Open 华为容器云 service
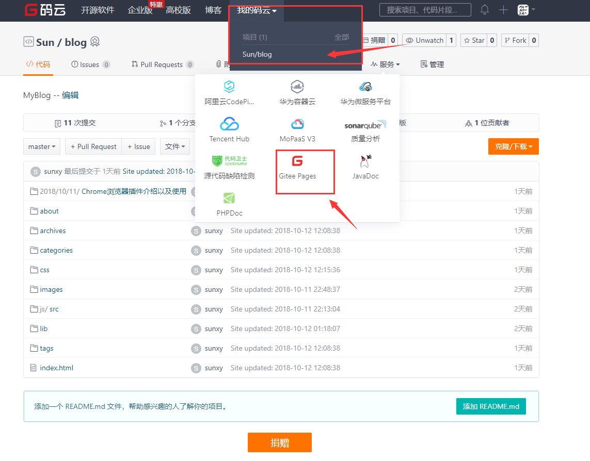Viewport: 590px width, 461px height. coord(297,92)
